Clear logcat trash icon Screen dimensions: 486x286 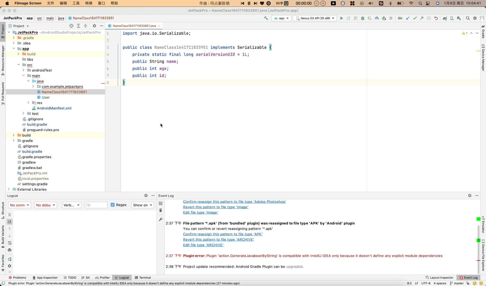[x=10, y=215]
